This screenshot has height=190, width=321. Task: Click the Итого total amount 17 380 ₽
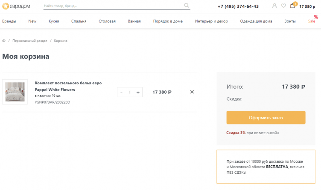click(x=294, y=87)
